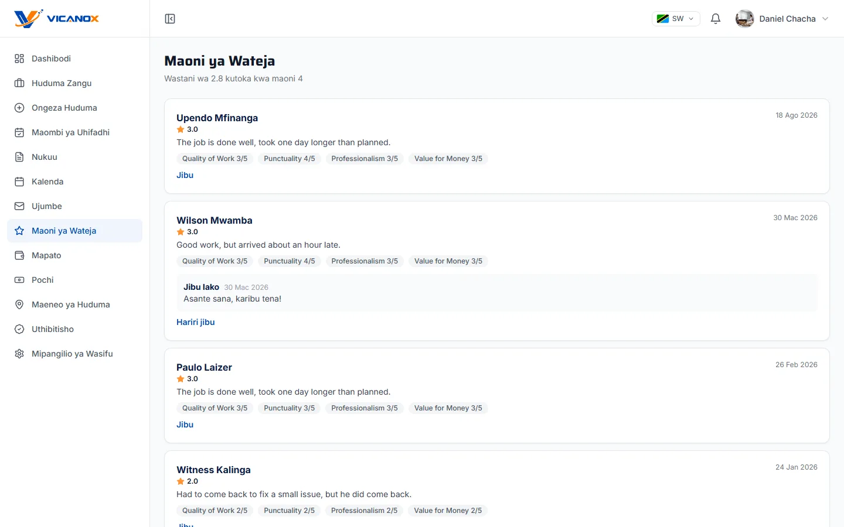Click the Dashibodi grid icon
This screenshot has height=527, width=844.
[19, 59]
